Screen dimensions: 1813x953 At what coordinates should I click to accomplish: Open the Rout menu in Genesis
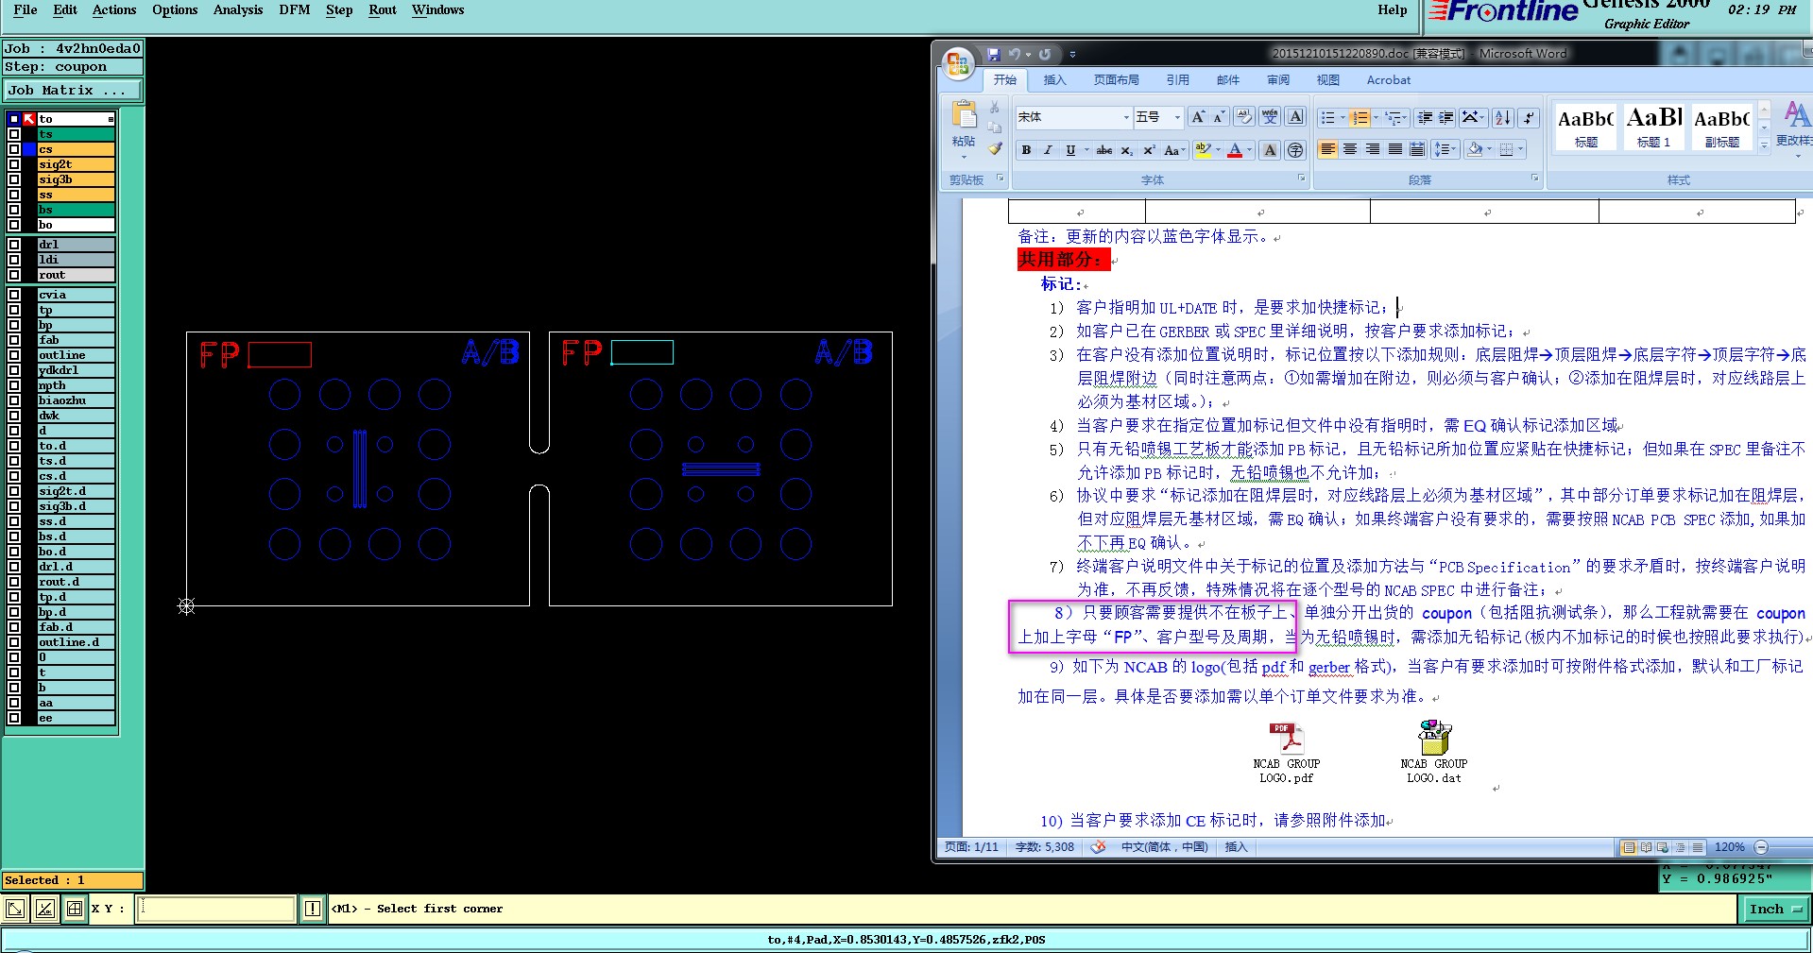pyautogui.click(x=383, y=9)
